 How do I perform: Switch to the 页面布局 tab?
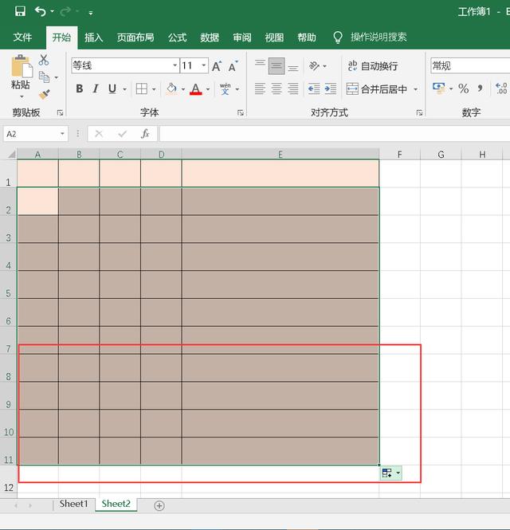[x=135, y=37]
